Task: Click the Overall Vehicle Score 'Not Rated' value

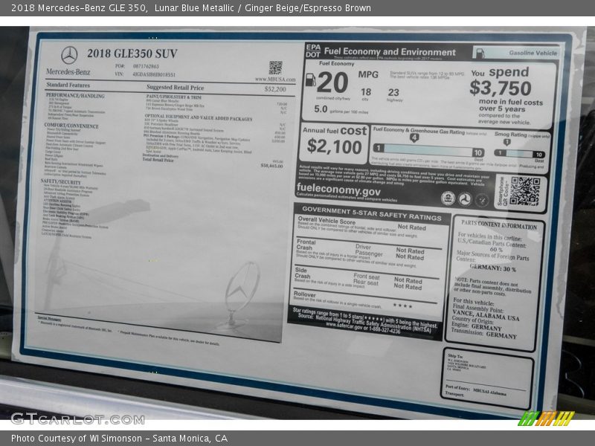Action: point(412,227)
